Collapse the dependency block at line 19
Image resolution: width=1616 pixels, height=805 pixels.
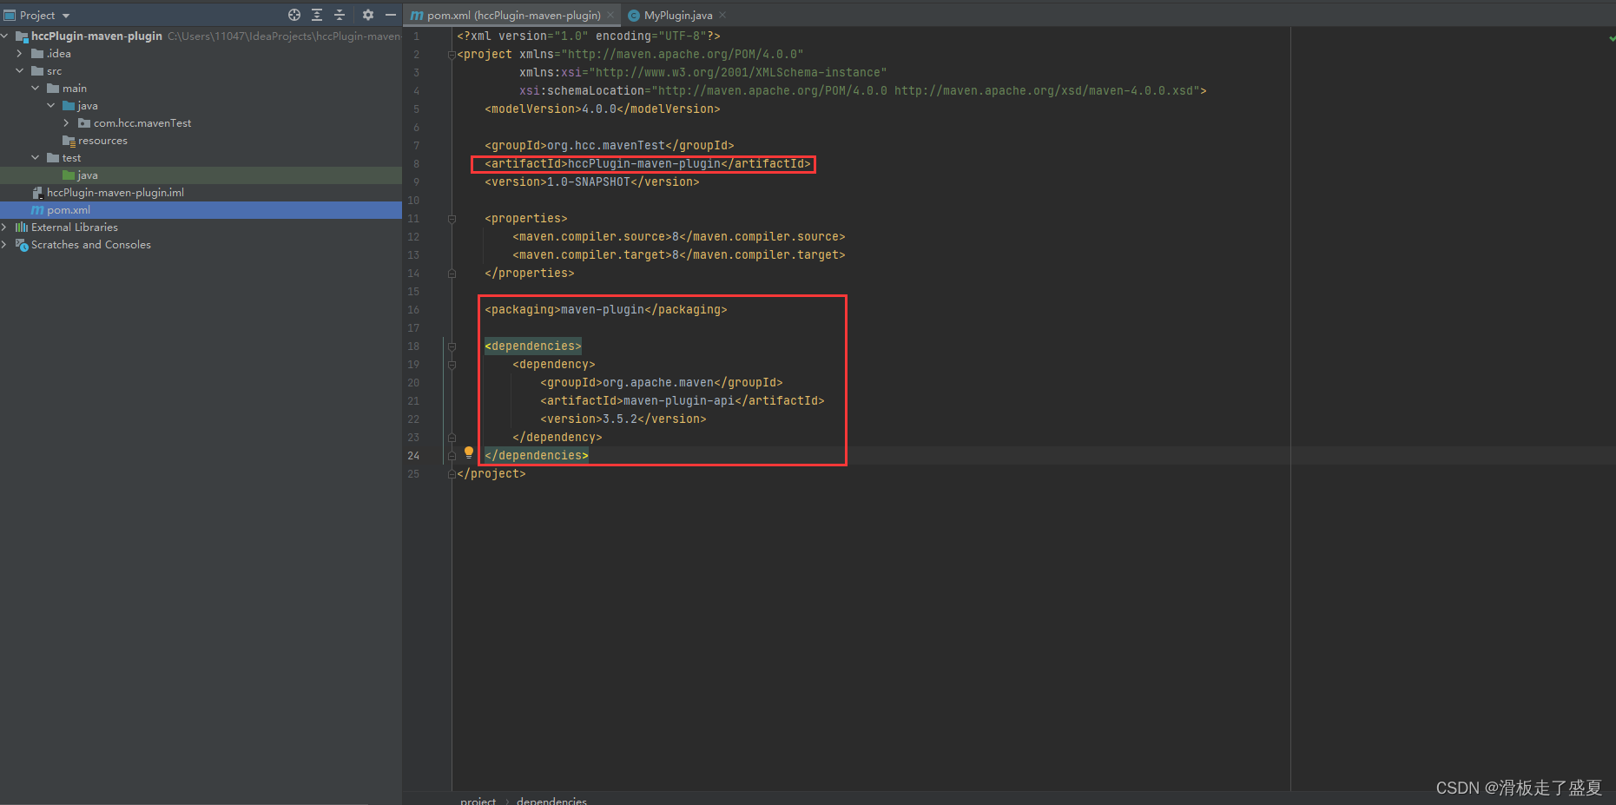pyautogui.click(x=451, y=364)
